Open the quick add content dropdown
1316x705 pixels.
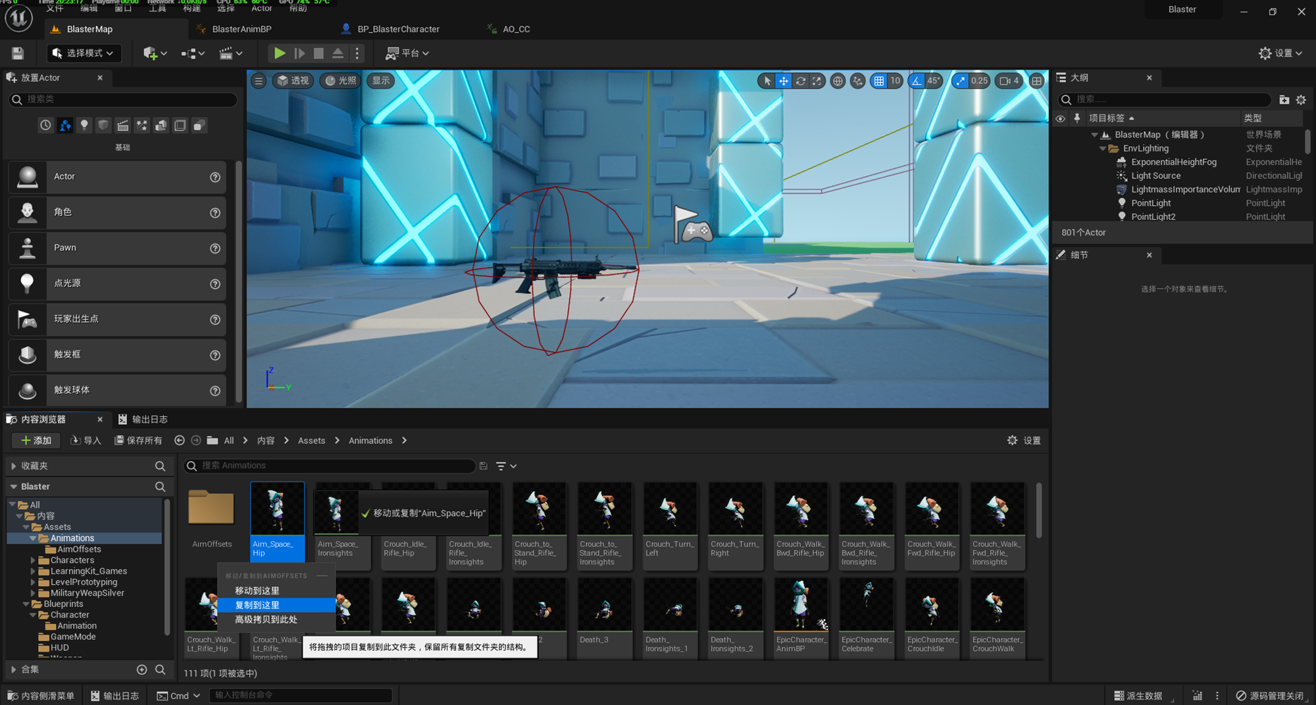click(x=155, y=53)
